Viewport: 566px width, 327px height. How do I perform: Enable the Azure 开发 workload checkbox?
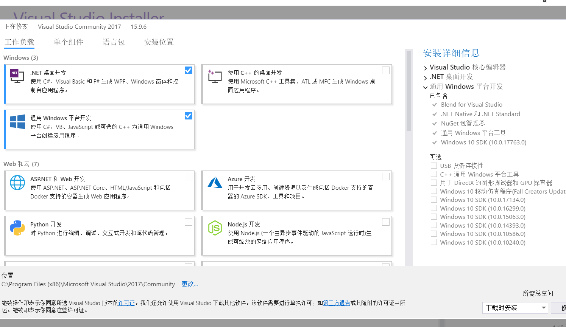(386, 177)
